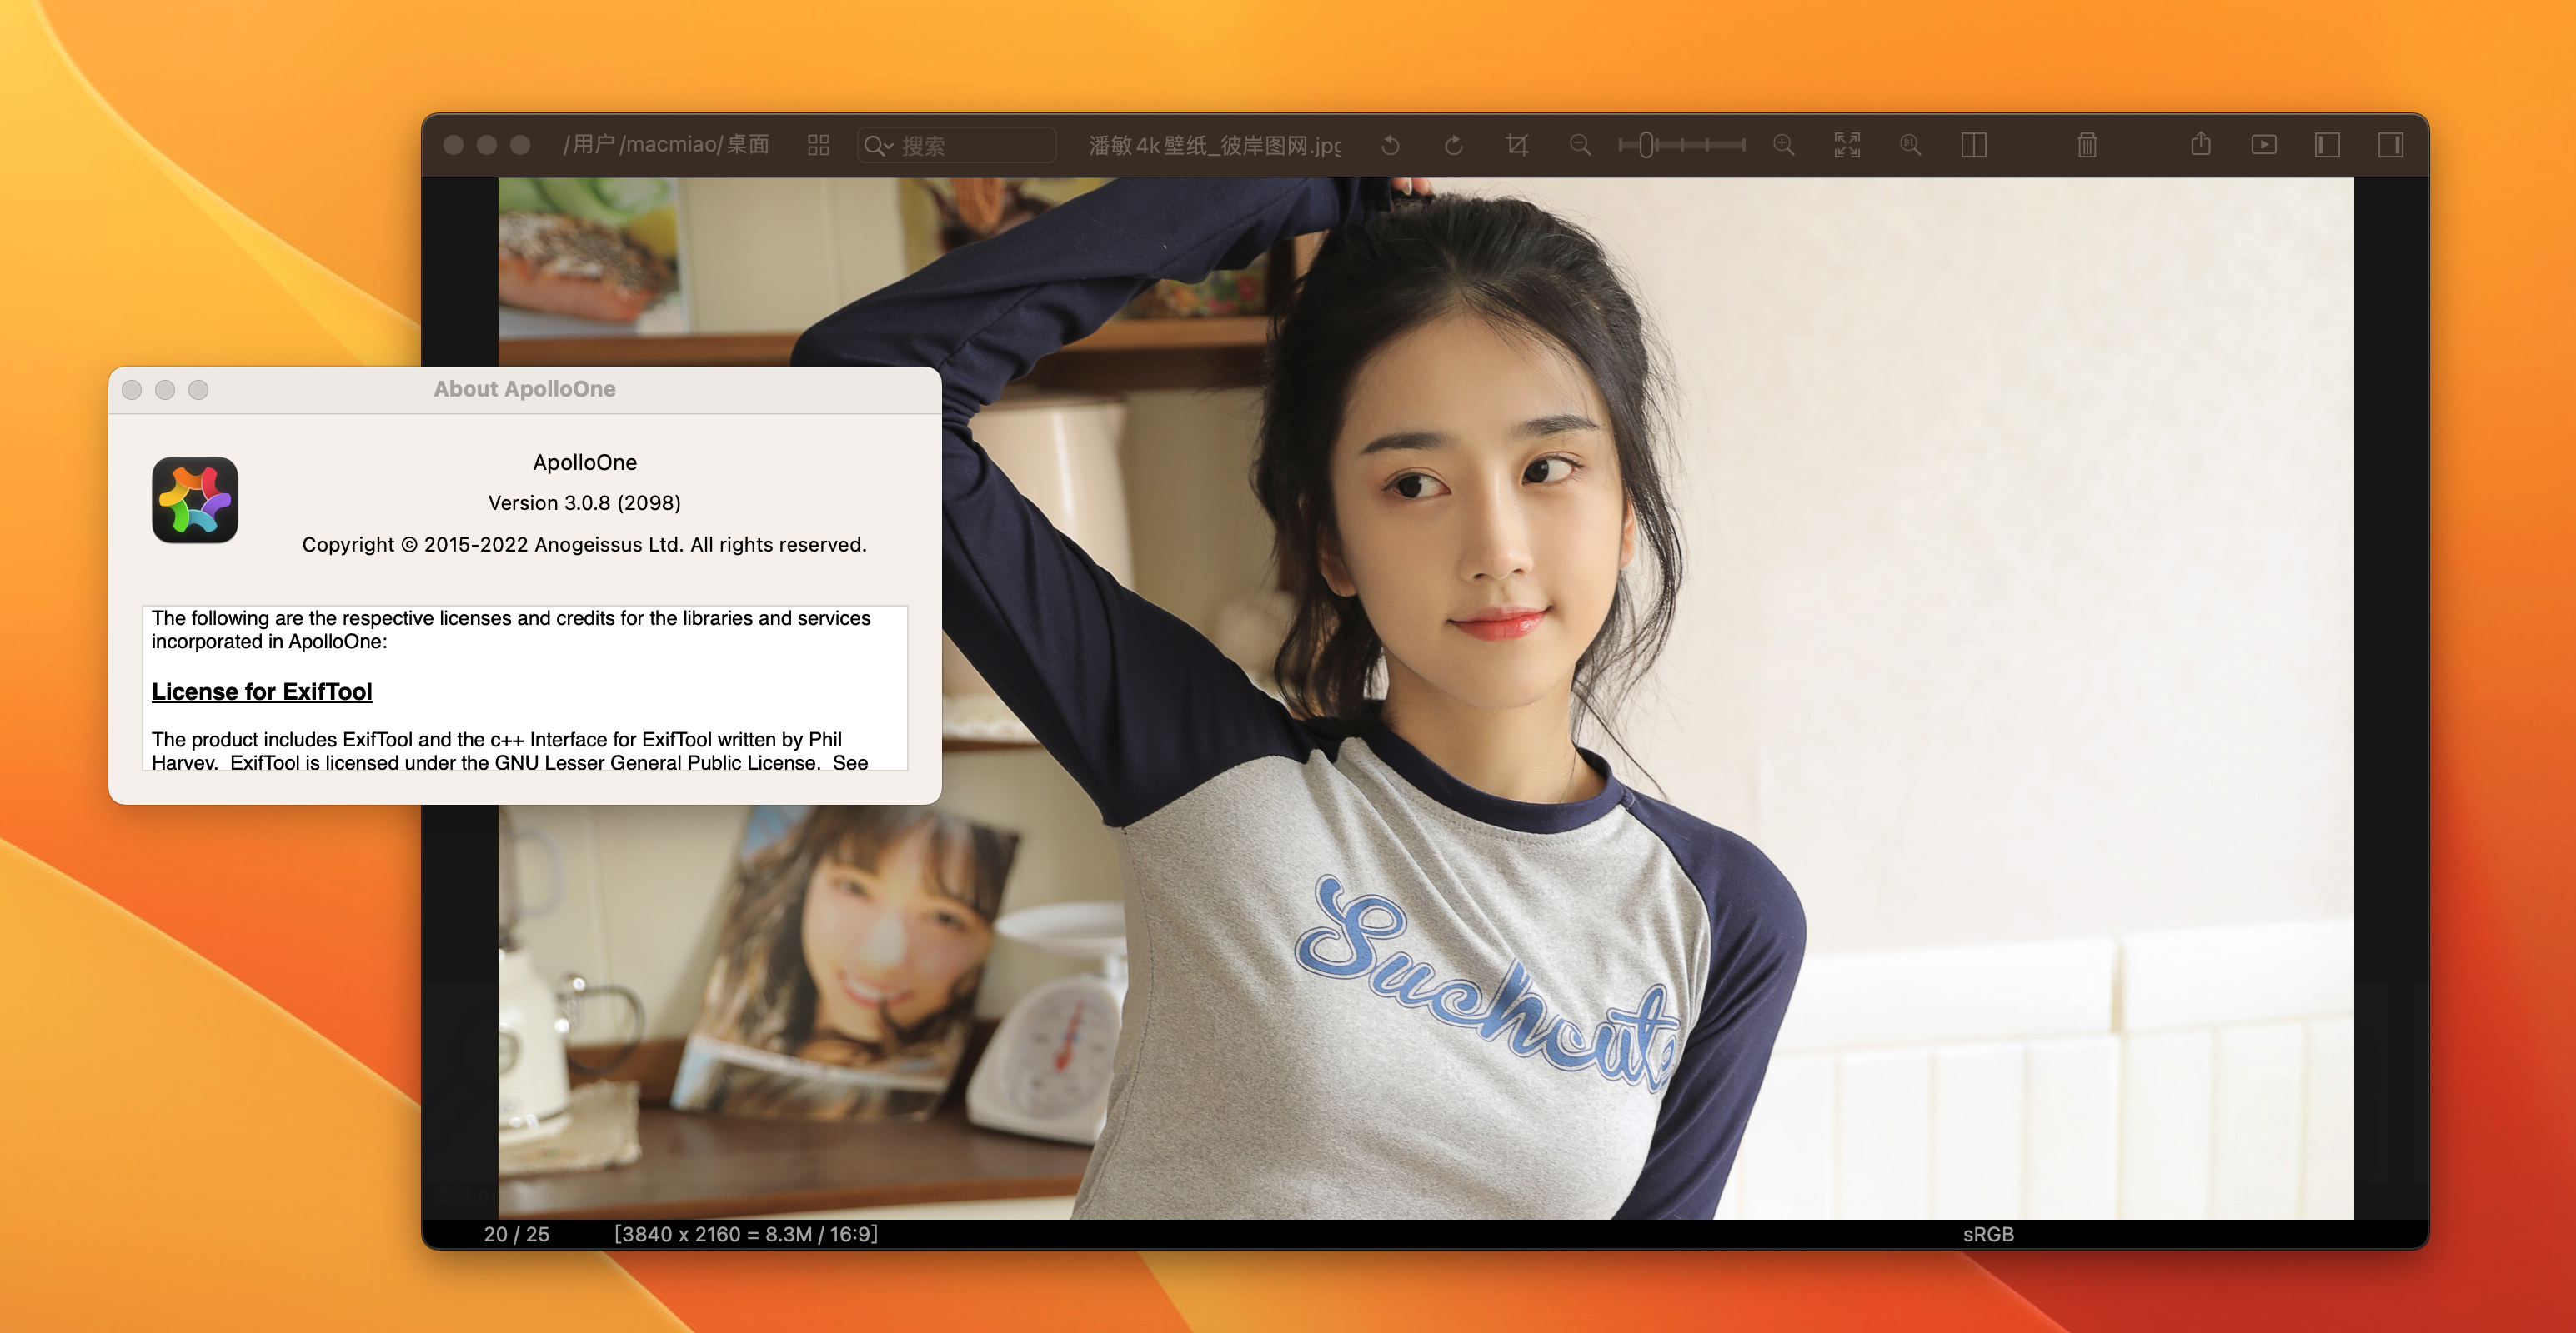This screenshot has height=1333, width=2576.
Task: Rotate image counterclockwise
Action: [x=1390, y=146]
